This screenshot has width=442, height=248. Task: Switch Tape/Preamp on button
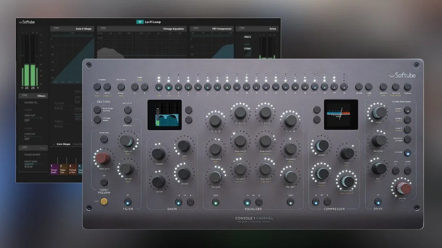coord(104,182)
